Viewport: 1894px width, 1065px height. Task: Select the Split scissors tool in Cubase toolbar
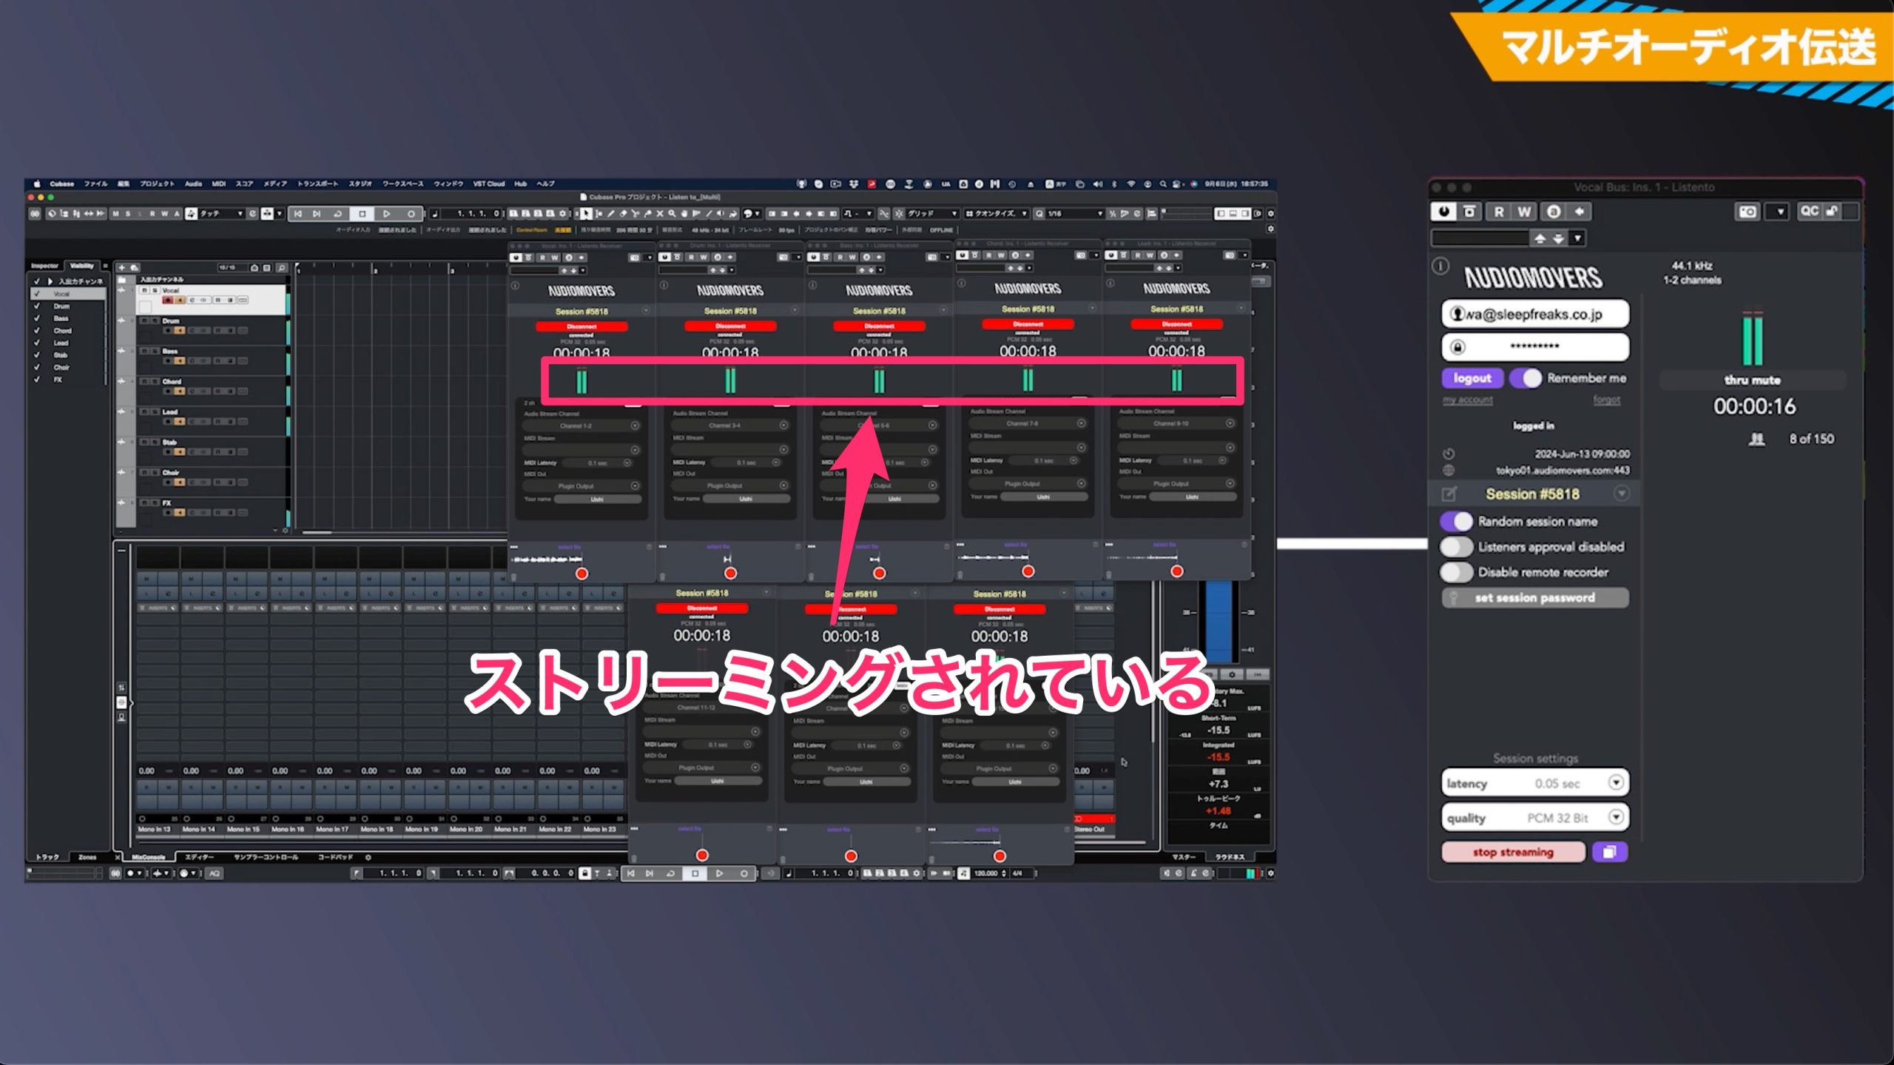635,214
